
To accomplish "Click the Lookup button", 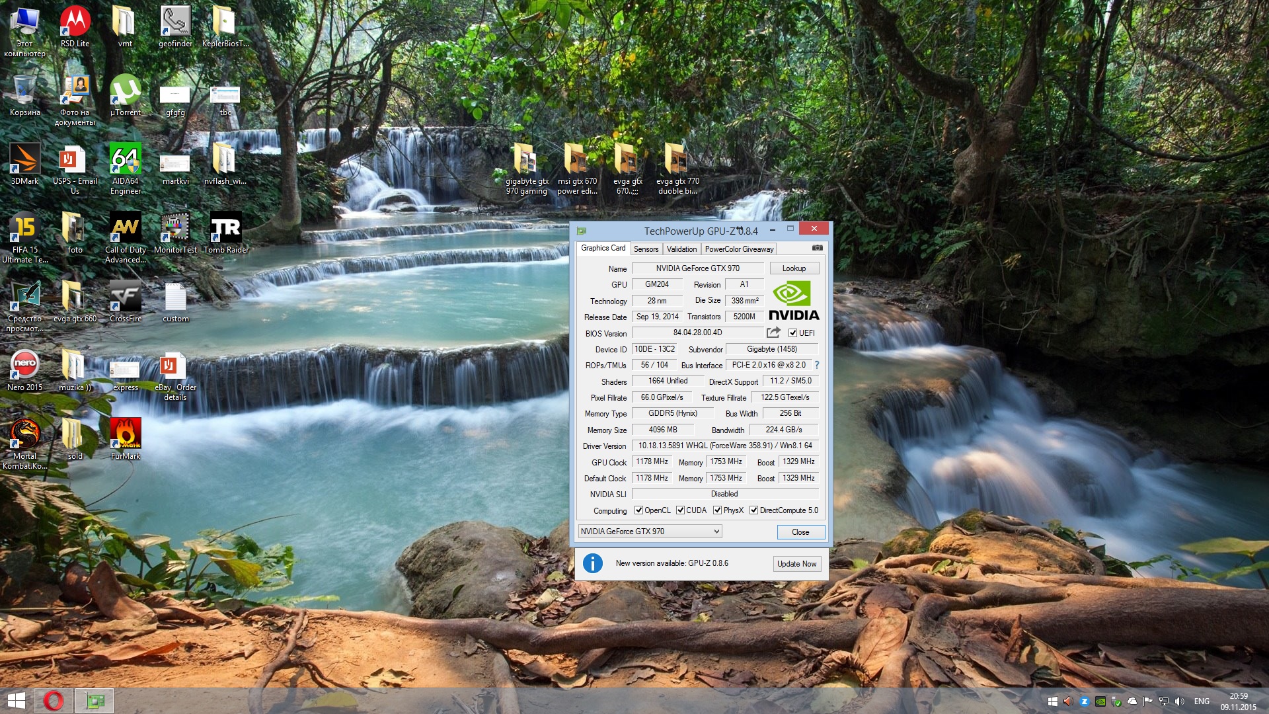I will pos(794,268).
